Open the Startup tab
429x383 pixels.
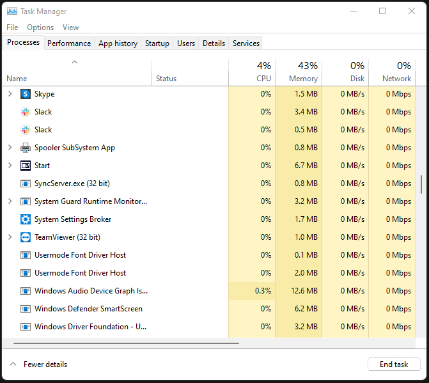coord(157,43)
